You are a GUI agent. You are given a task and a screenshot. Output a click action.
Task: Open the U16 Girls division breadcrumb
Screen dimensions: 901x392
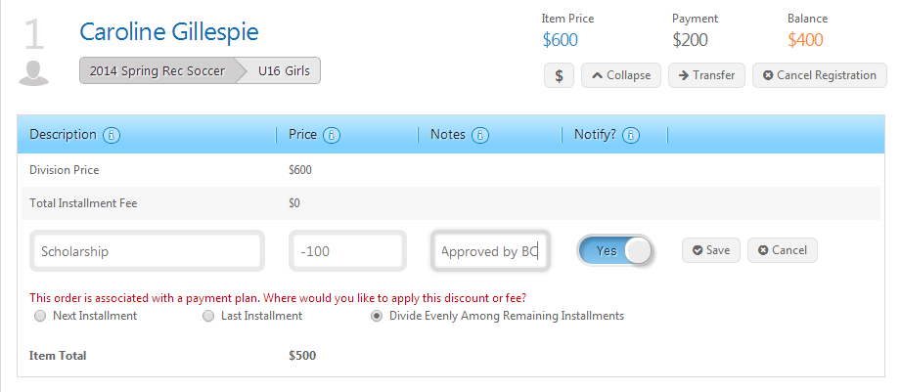pos(284,70)
